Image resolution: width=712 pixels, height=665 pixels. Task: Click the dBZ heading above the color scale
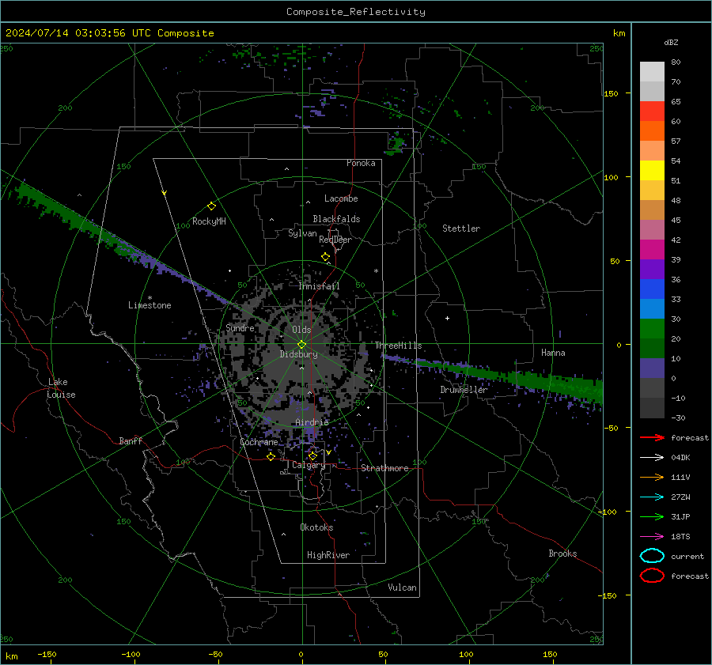[671, 42]
